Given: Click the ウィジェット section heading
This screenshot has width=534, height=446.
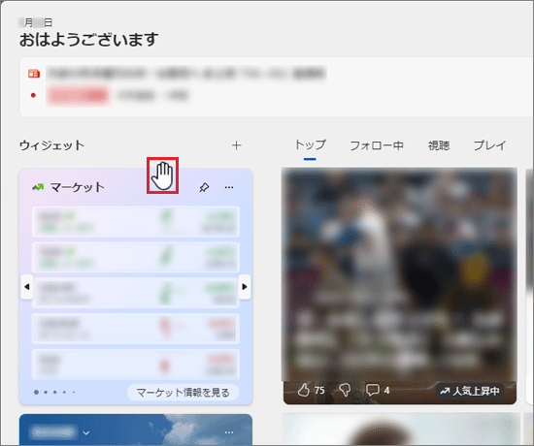Looking at the screenshot, I should point(51,145).
